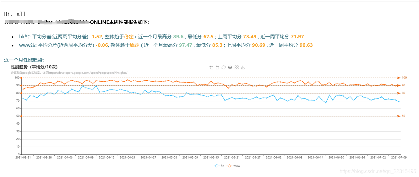The width and height of the screenshot is (419, 177).
Task: Click the Hi, all greeting text
Action: [x=15, y=14]
